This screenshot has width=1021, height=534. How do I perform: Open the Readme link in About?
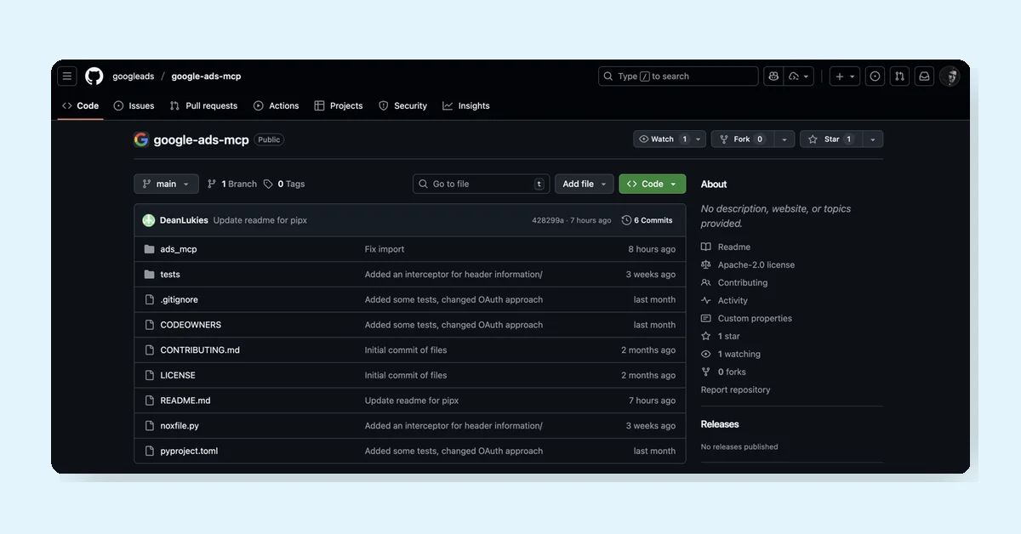(726, 247)
